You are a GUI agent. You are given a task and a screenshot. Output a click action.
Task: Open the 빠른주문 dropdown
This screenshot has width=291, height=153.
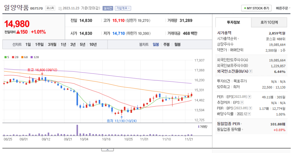click(x=283, y=8)
